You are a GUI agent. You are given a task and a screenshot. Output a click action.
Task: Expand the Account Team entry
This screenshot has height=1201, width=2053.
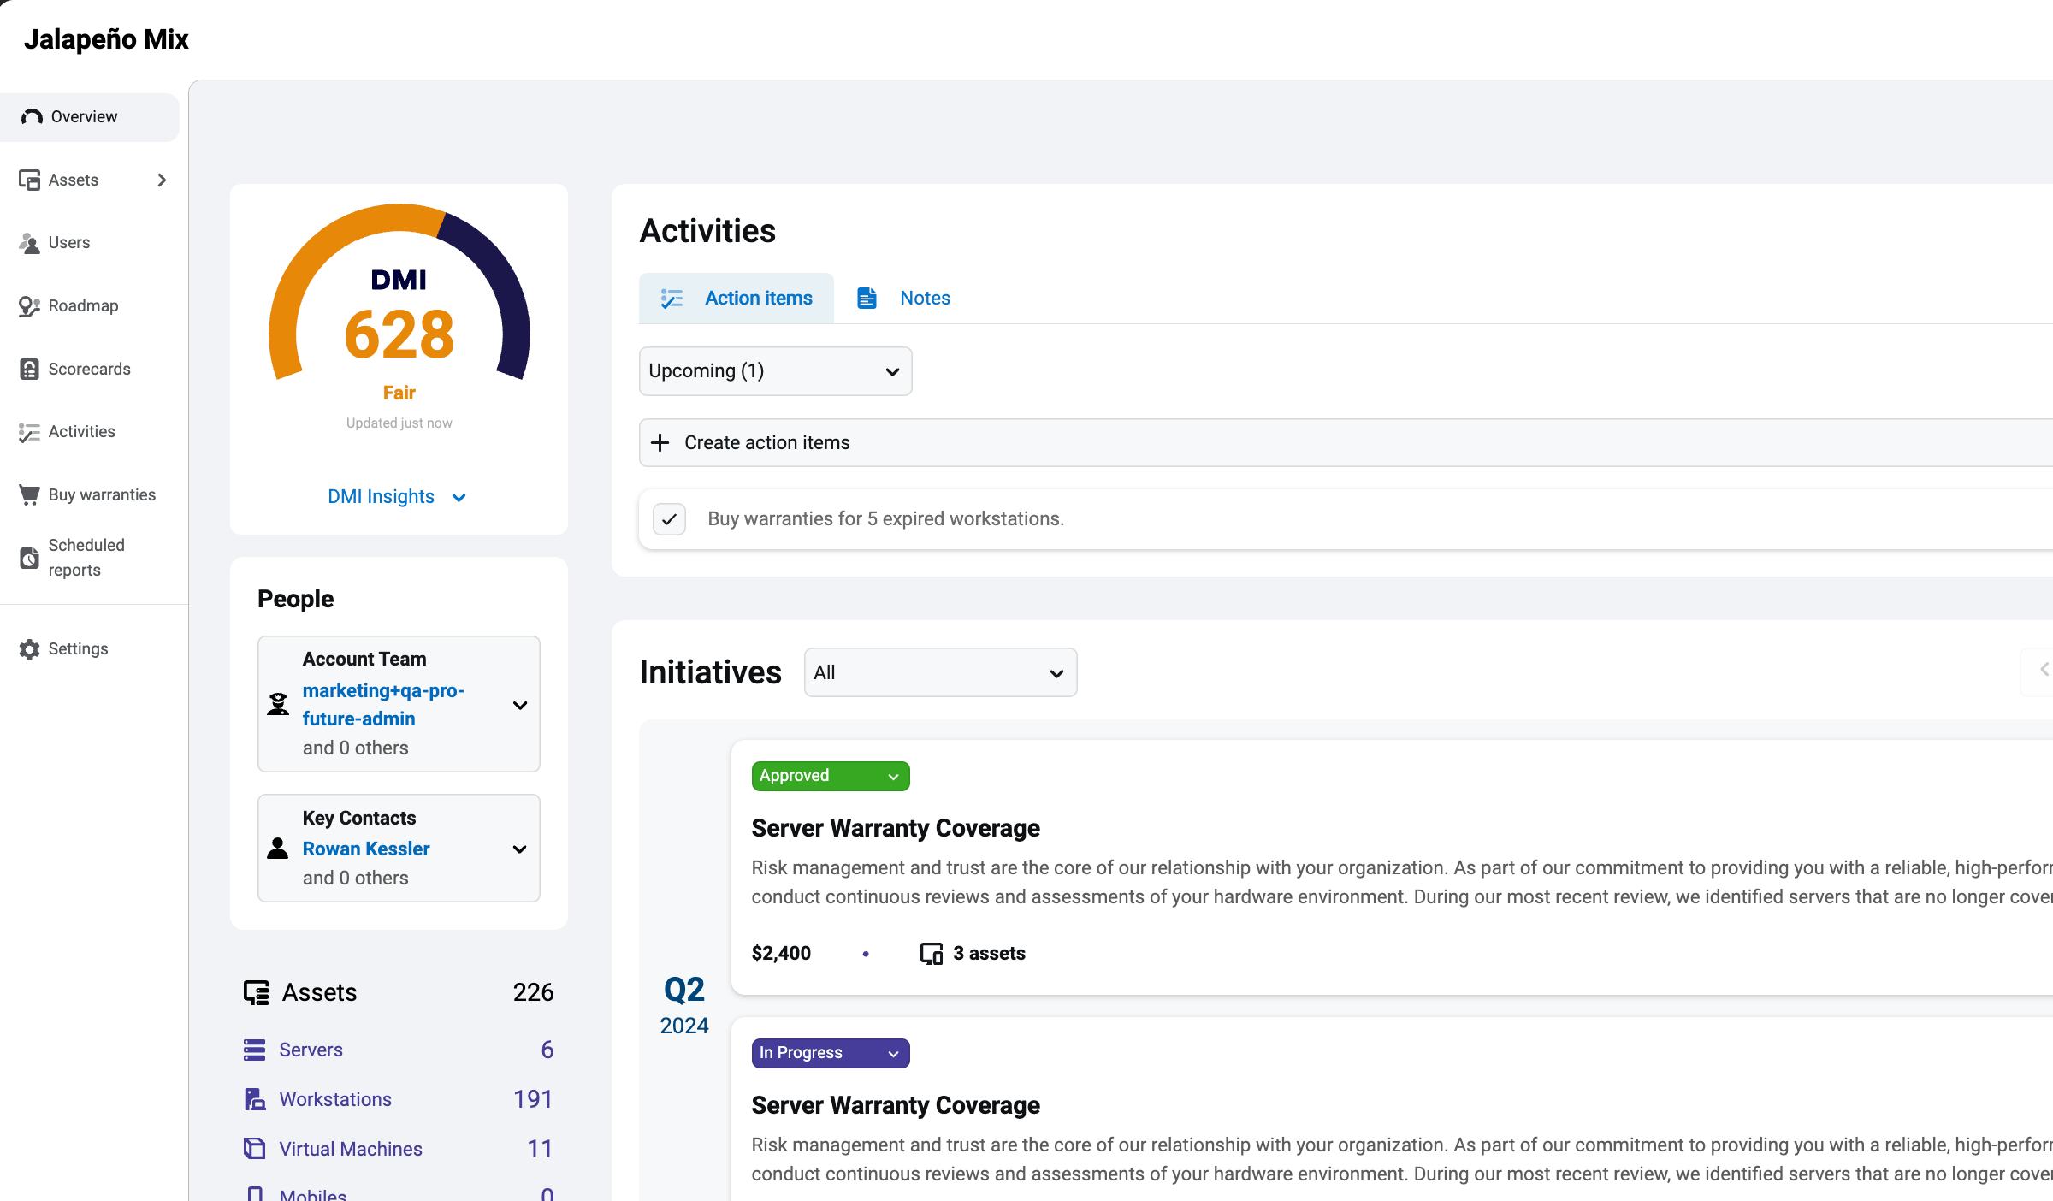[x=520, y=705]
